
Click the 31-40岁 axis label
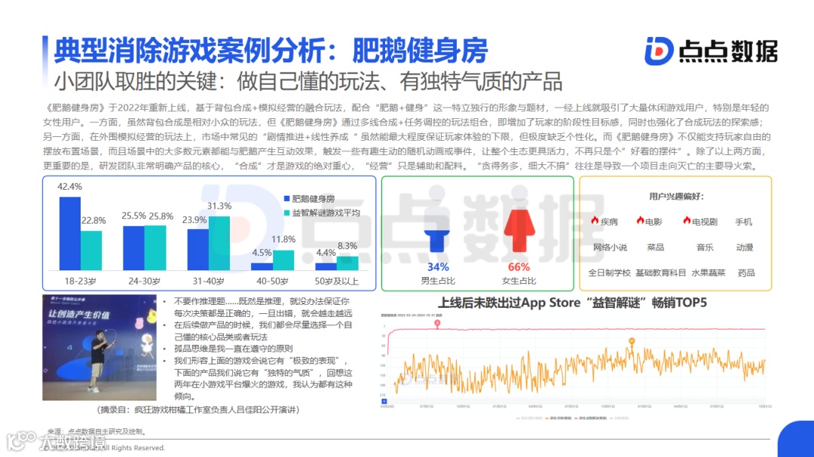pos(209,281)
